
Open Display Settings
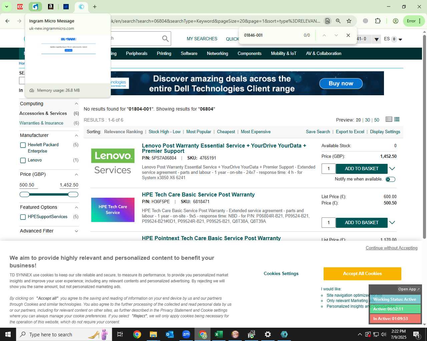(x=385, y=132)
